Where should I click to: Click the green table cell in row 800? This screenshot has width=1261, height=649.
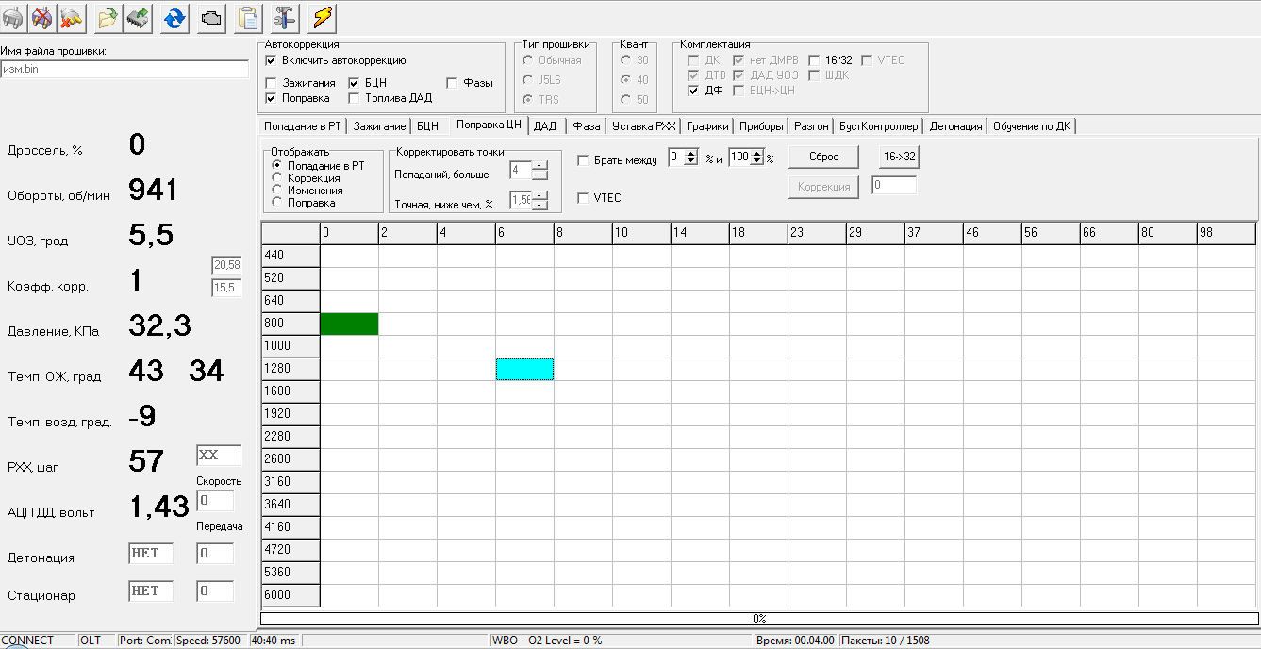[x=349, y=324]
